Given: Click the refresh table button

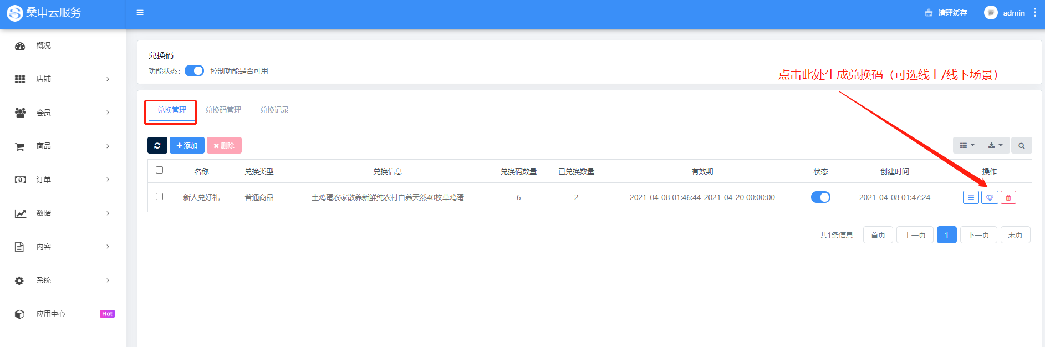Looking at the screenshot, I should [x=157, y=145].
